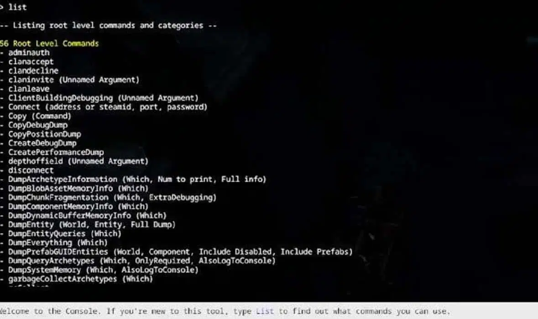Screen dimensions: 538x319
Task: Click the DumpArchetypeInformation command line
Action: pos(137,179)
